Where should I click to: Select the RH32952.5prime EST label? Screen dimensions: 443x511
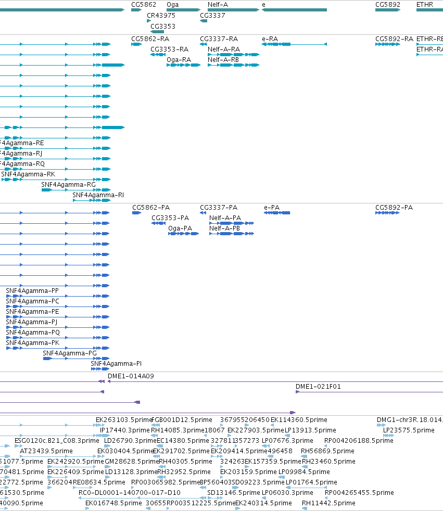(184, 471)
